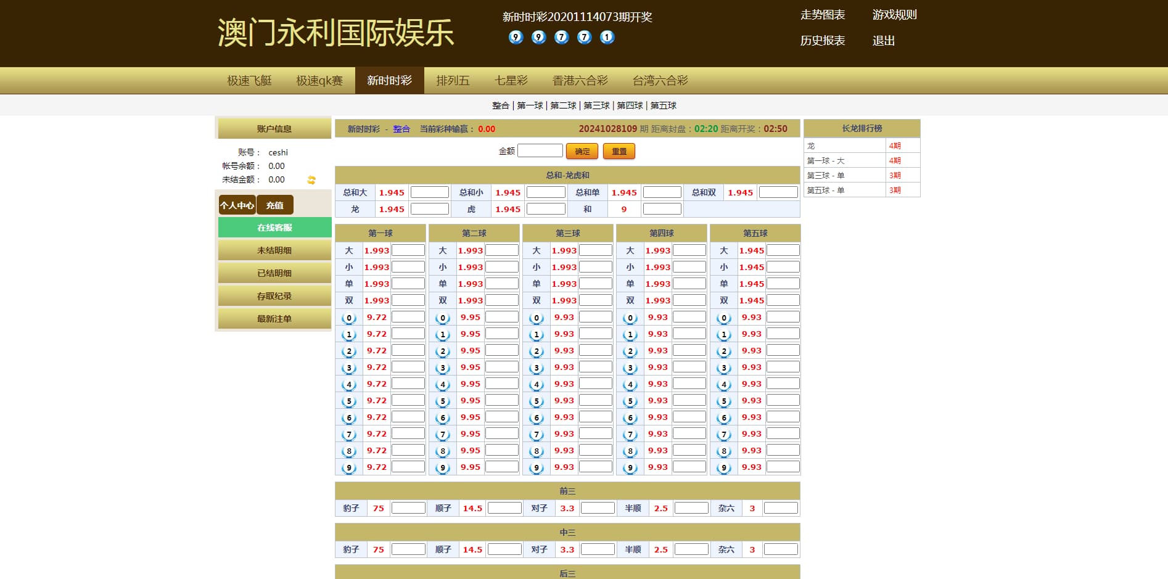Click the 退出 logout link
Screen dimensions: 1168x579
click(x=883, y=41)
